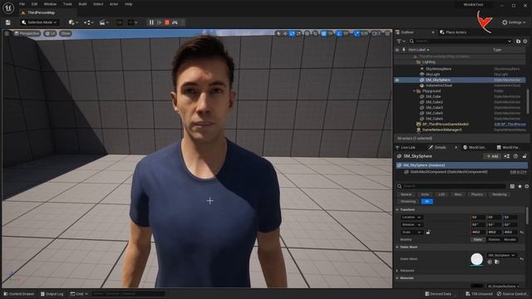This screenshot has width=532, height=299.
Task: Toggle the Details panel lock icon
Action: click(525, 156)
